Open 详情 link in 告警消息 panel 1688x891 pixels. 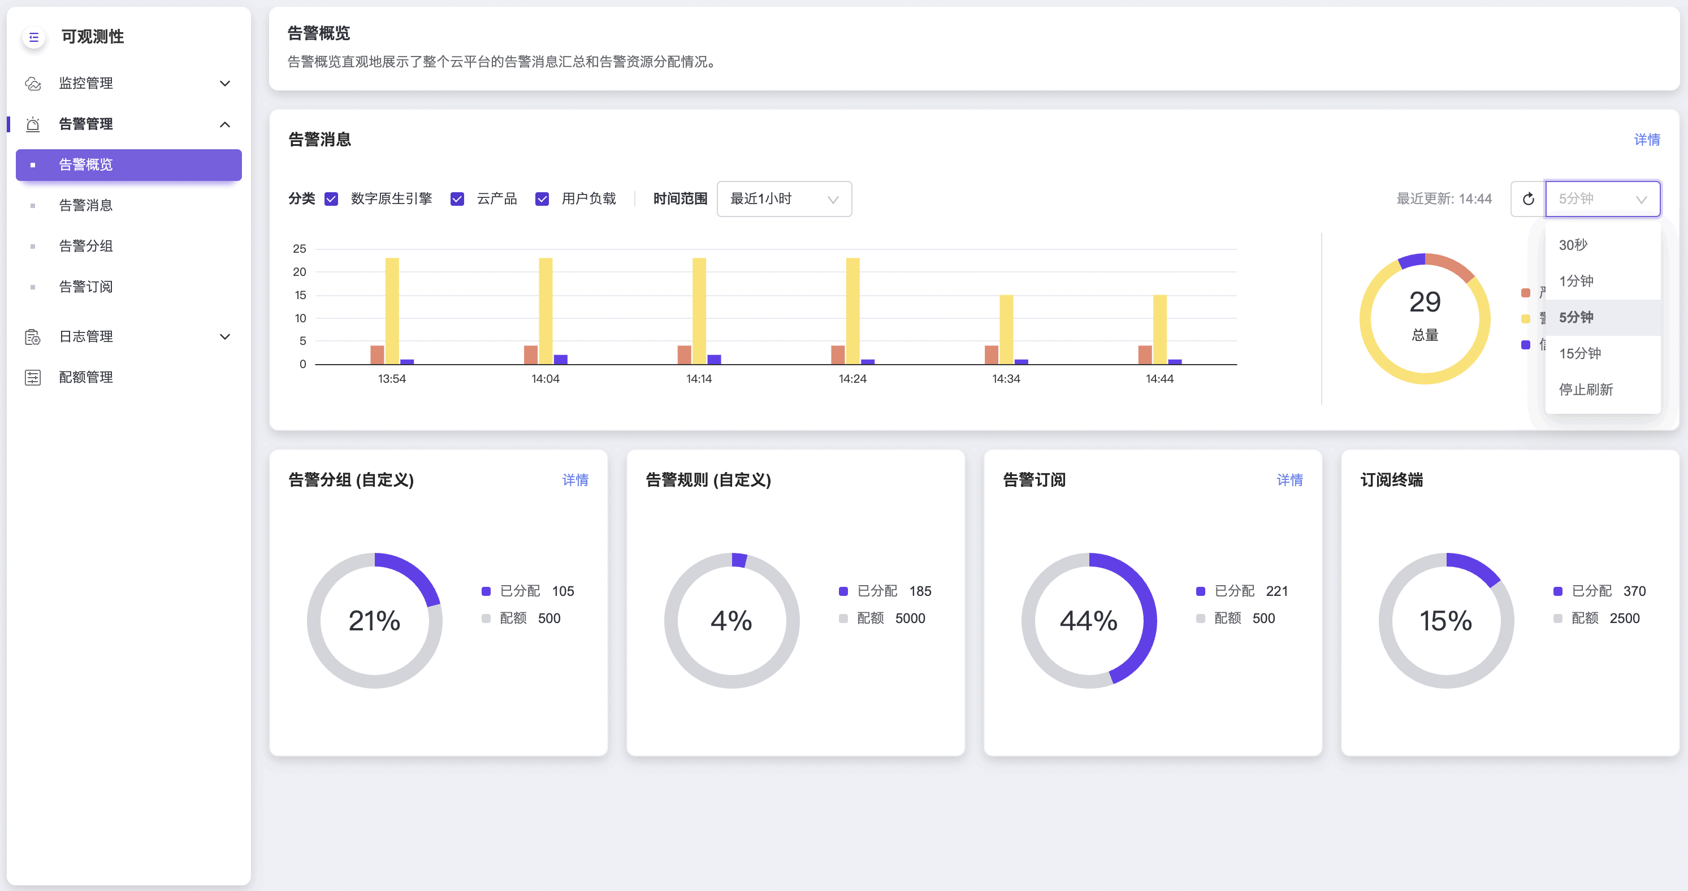click(x=1646, y=140)
